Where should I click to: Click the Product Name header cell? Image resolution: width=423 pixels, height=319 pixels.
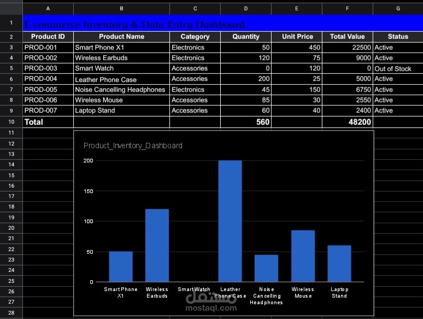[121, 37]
